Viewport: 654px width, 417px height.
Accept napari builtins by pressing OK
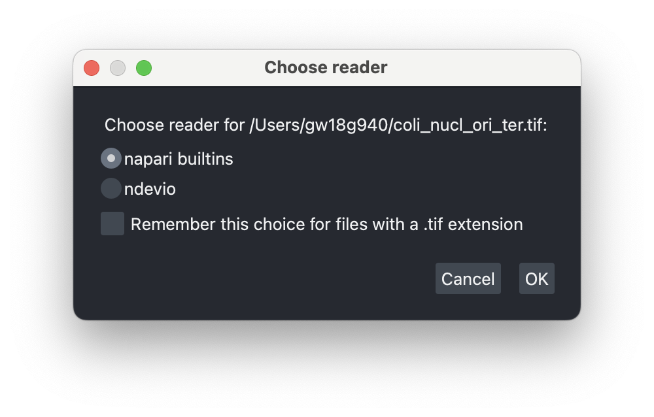[536, 278]
